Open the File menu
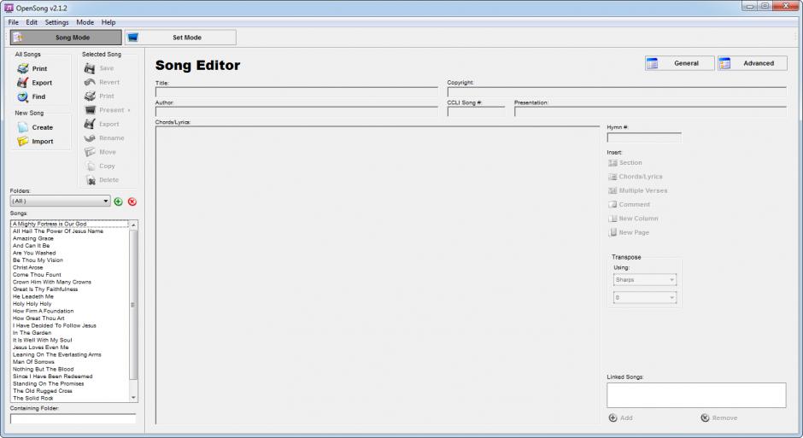 point(14,22)
